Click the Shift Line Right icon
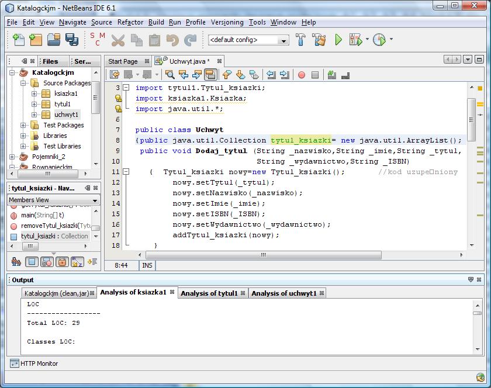The width and height of the screenshot is (491, 388). tap(284, 75)
